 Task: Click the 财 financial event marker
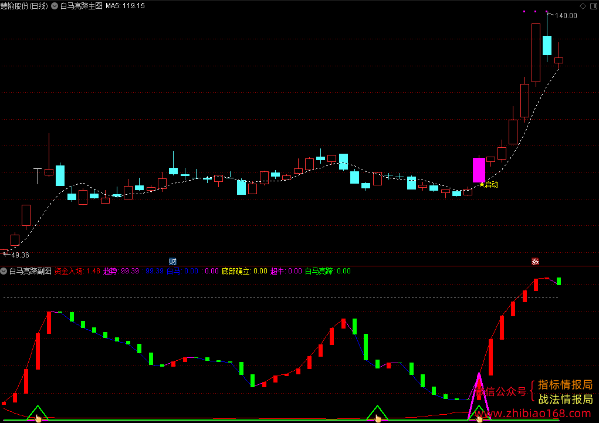[172, 261]
